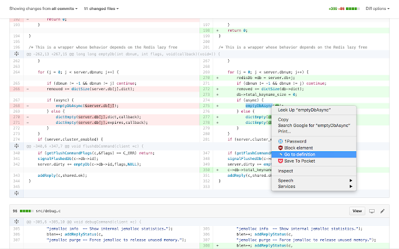399x249 pixels.
Task: Click the highlighted emptyDbAsync on line 275
Action: [x=259, y=106]
